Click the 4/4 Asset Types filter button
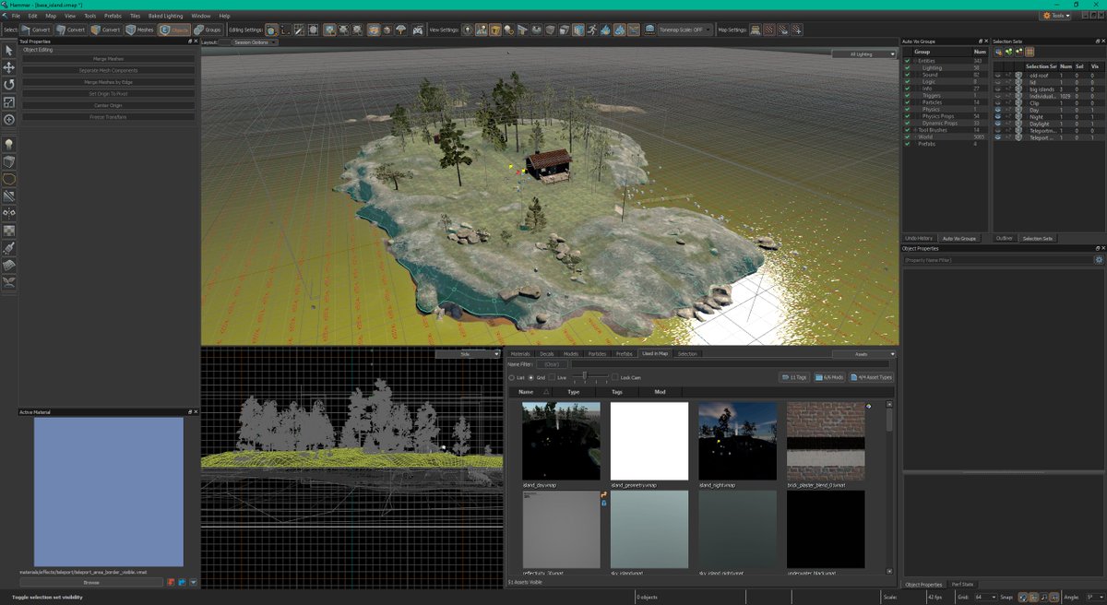Image resolution: width=1107 pixels, height=605 pixels. (x=871, y=377)
